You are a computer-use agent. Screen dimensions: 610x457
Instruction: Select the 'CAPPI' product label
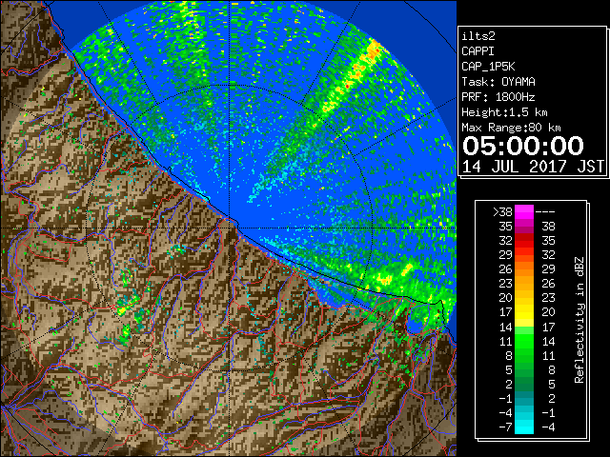[x=478, y=51]
